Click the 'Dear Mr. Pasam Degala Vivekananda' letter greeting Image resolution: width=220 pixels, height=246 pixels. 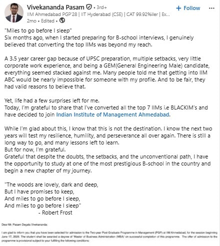click(24, 224)
